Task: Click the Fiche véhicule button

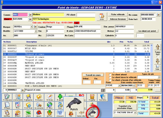Action: coord(118,14)
